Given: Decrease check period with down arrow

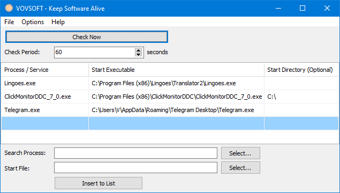Looking at the screenshot, I should (138, 54).
